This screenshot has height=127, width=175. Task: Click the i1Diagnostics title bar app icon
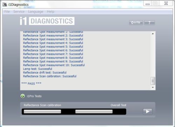click(x=5, y=5)
